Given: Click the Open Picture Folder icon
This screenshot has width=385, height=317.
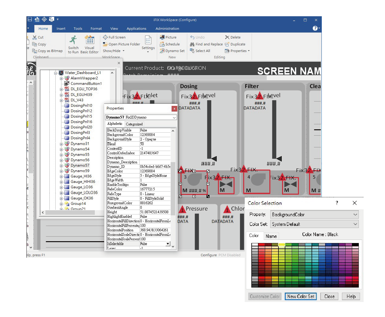Looking at the screenshot, I should 105,44.
